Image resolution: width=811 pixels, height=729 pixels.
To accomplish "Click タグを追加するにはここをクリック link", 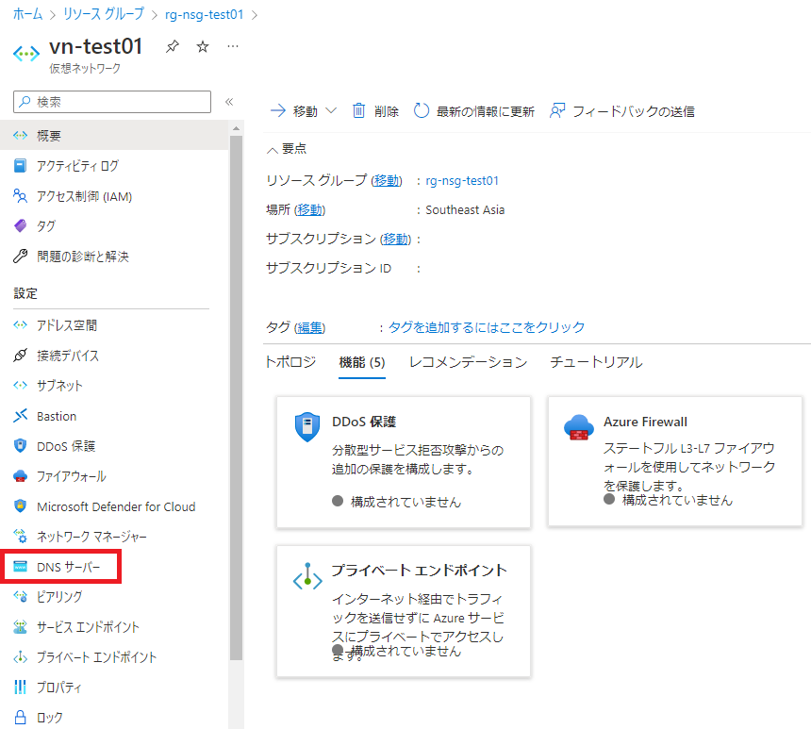I will coord(487,327).
